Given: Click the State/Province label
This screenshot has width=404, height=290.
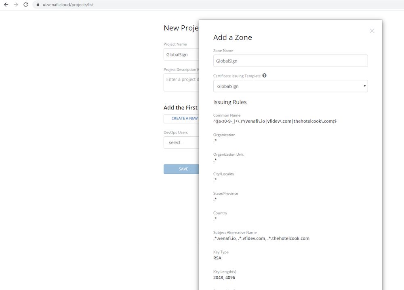Looking at the screenshot, I should click(x=226, y=194).
